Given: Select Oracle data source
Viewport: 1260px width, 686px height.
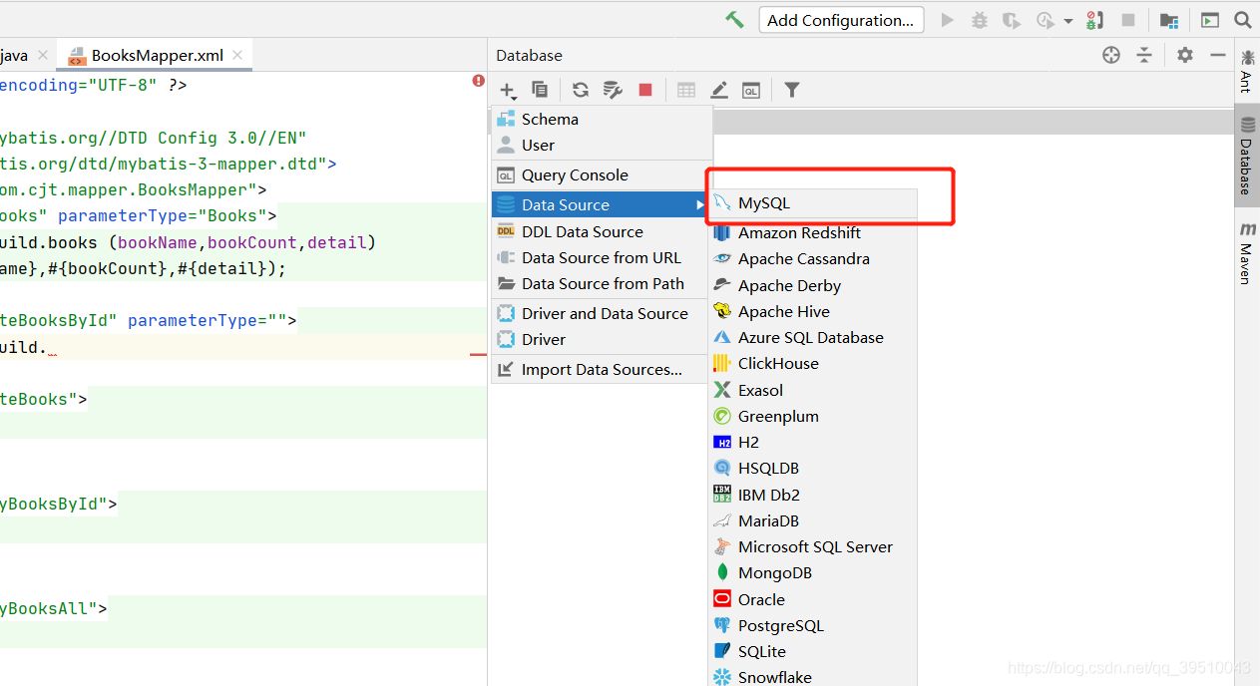Looking at the screenshot, I should click(812, 599).
